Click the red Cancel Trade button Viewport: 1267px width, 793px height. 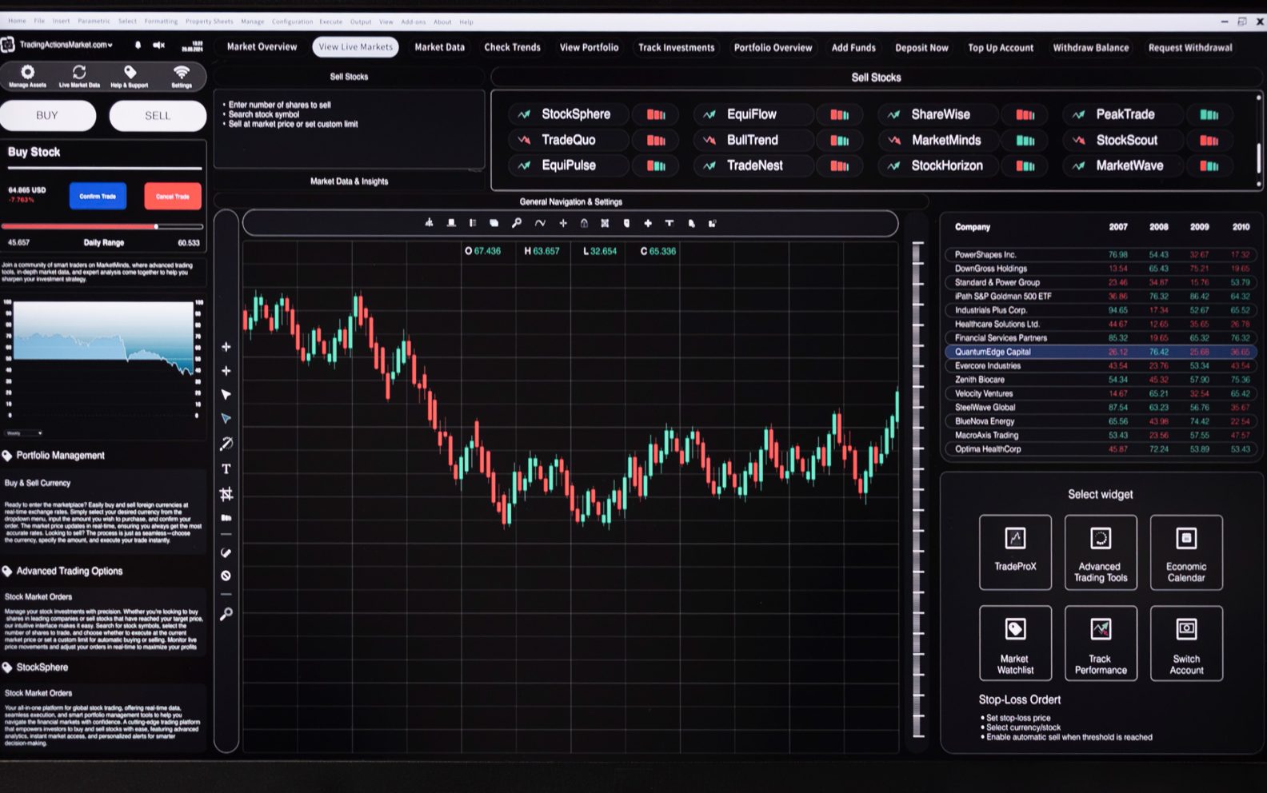pos(173,196)
